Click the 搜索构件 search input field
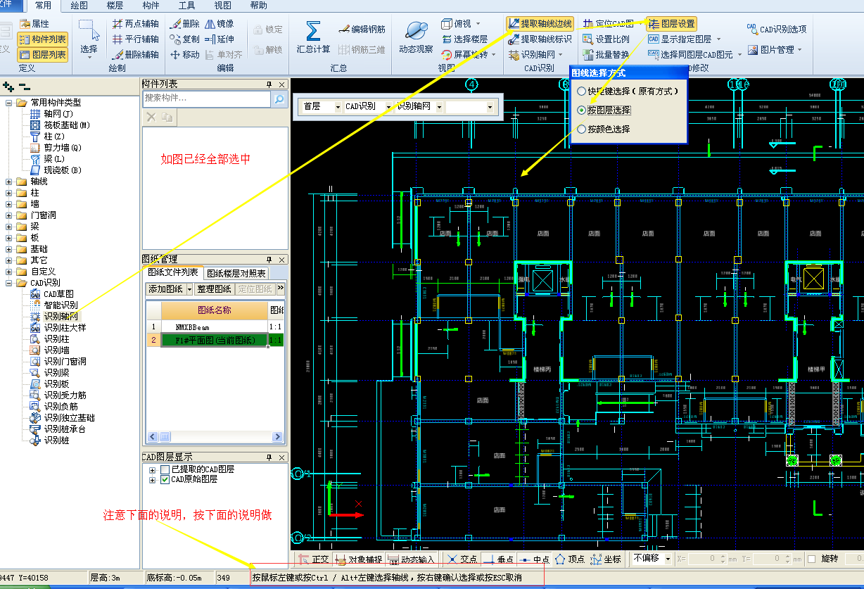 [x=207, y=99]
